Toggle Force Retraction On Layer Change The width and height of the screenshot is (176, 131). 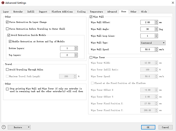point(7,22)
